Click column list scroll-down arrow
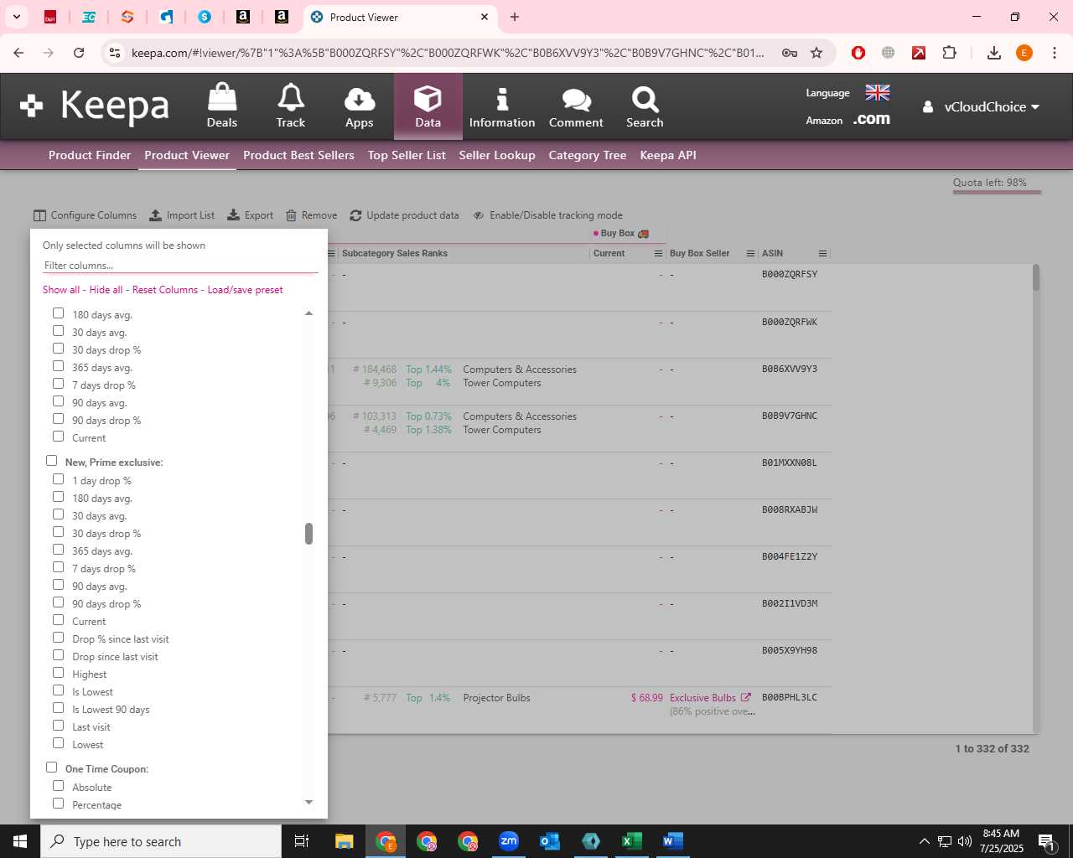 pyautogui.click(x=308, y=802)
